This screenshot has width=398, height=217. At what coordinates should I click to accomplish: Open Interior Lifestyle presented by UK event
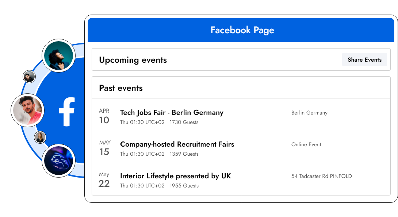point(176,176)
